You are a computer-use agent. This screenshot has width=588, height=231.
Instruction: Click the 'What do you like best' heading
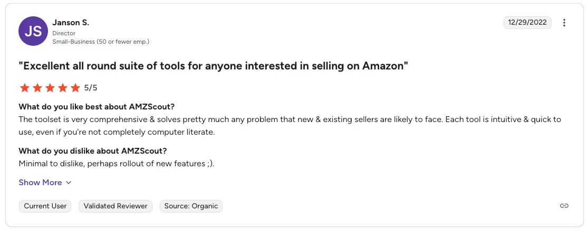pos(97,106)
